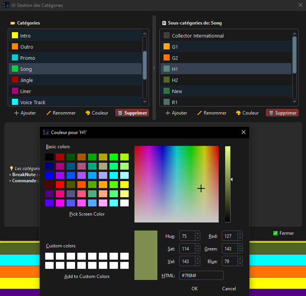Image resolution: width=306 pixels, height=296 pixels.
Task: Toggle the Fermer checkbox
Action: point(275,233)
